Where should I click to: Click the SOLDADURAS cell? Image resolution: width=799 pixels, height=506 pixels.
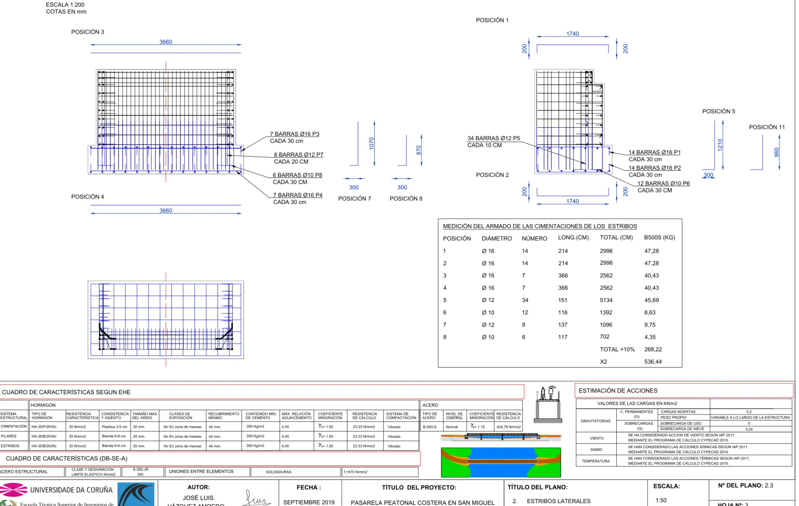point(278,472)
